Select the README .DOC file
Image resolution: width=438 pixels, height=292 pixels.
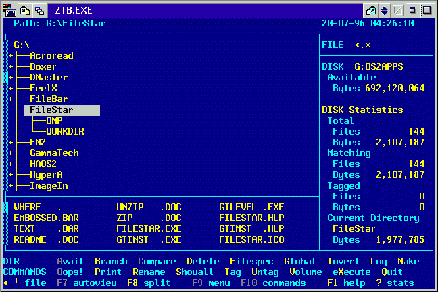point(47,240)
